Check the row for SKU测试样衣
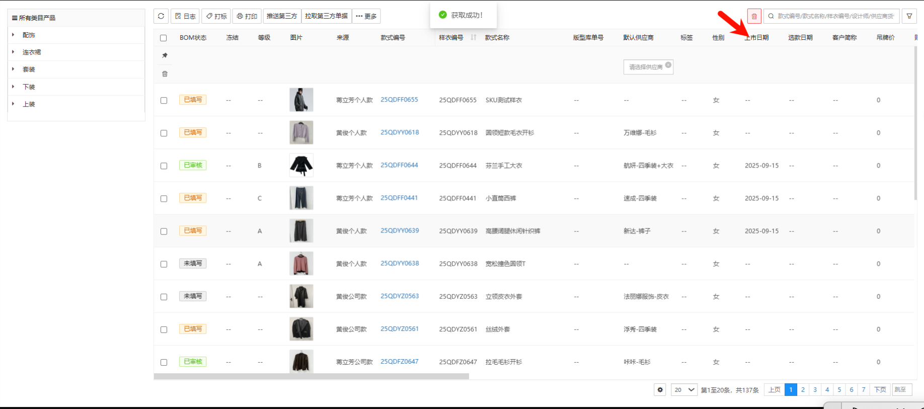924x409 pixels. pyautogui.click(x=164, y=101)
